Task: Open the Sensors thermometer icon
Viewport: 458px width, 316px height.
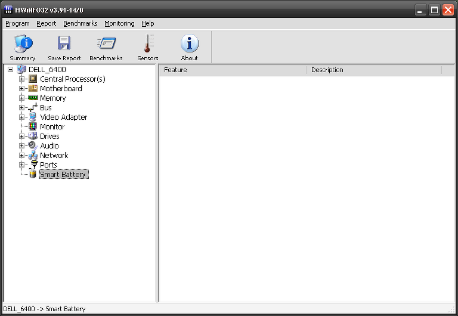Action: (x=148, y=43)
